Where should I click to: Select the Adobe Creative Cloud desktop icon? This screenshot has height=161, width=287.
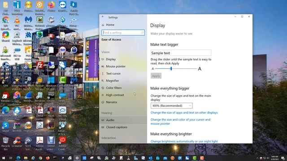pyautogui.click(x=62, y=144)
